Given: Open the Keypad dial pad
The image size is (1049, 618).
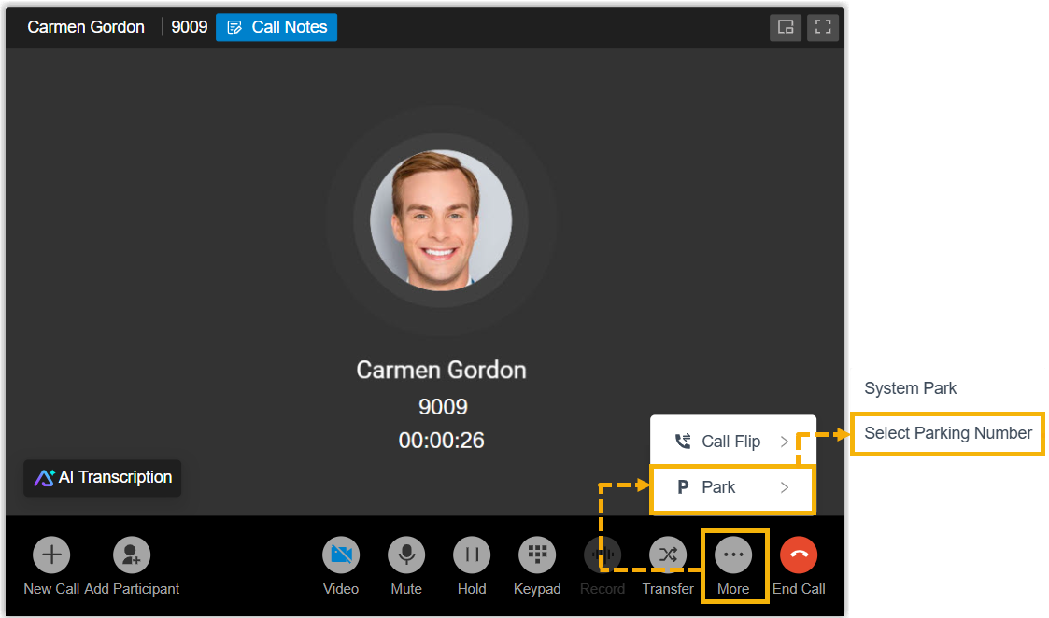Looking at the screenshot, I should pyautogui.click(x=537, y=555).
